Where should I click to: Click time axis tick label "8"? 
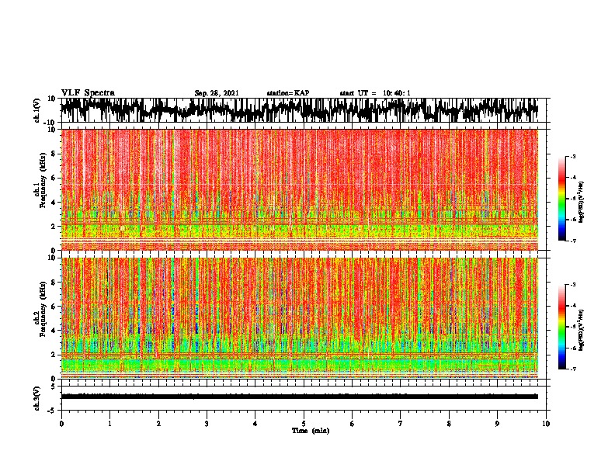click(x=449, y=424)
